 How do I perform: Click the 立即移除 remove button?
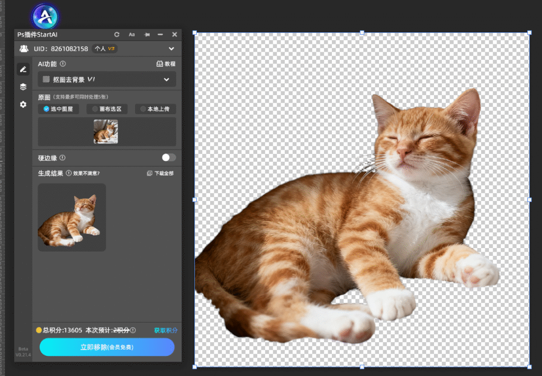[107, 347]
